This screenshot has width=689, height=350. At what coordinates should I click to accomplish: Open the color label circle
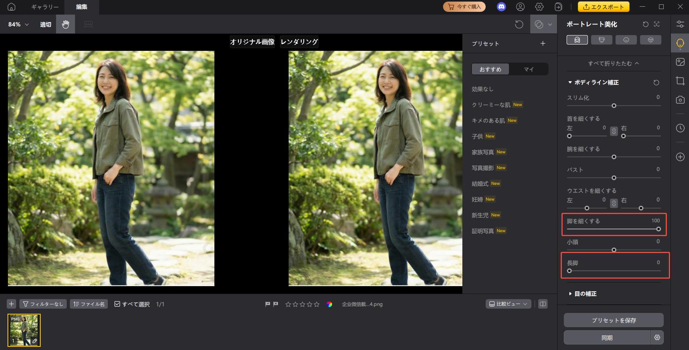tap(329, 304)
